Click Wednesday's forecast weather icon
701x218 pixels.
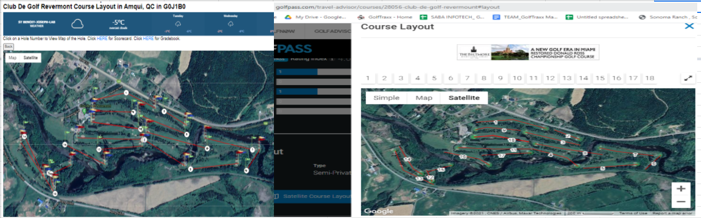click(231, 24)
